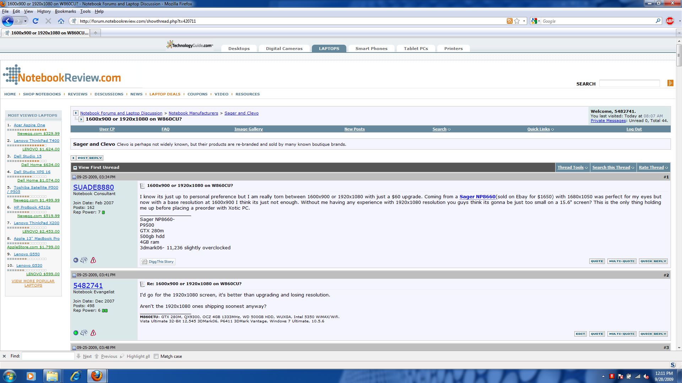
Task: Click Edit on 5482741's post
Action: pos(580,334)
